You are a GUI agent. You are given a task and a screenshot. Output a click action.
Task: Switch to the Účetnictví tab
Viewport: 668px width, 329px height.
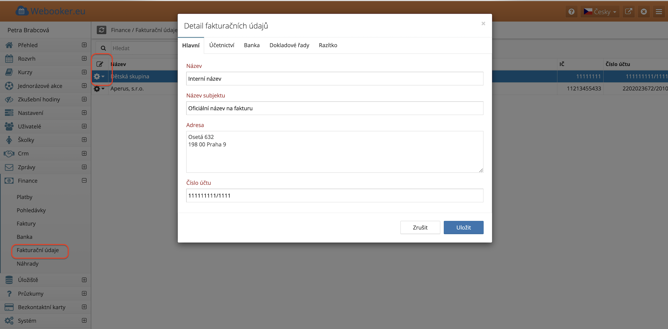point(222,45)
